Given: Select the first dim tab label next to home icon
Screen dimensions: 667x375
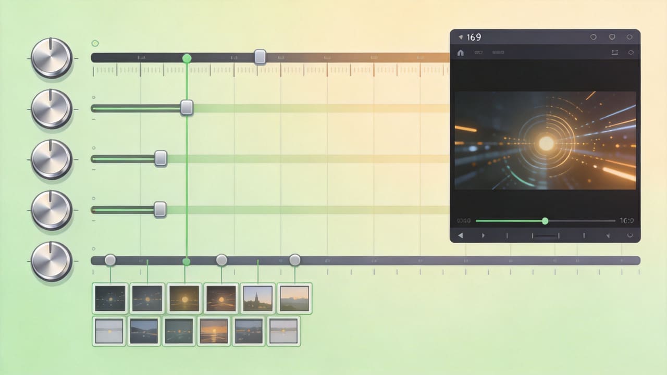Looking at the screenshot, I should tap(478, 53).
